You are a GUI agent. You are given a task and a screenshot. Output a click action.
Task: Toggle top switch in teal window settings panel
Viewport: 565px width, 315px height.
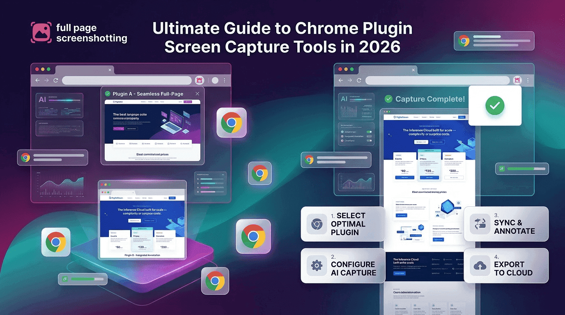pos(369,132)
